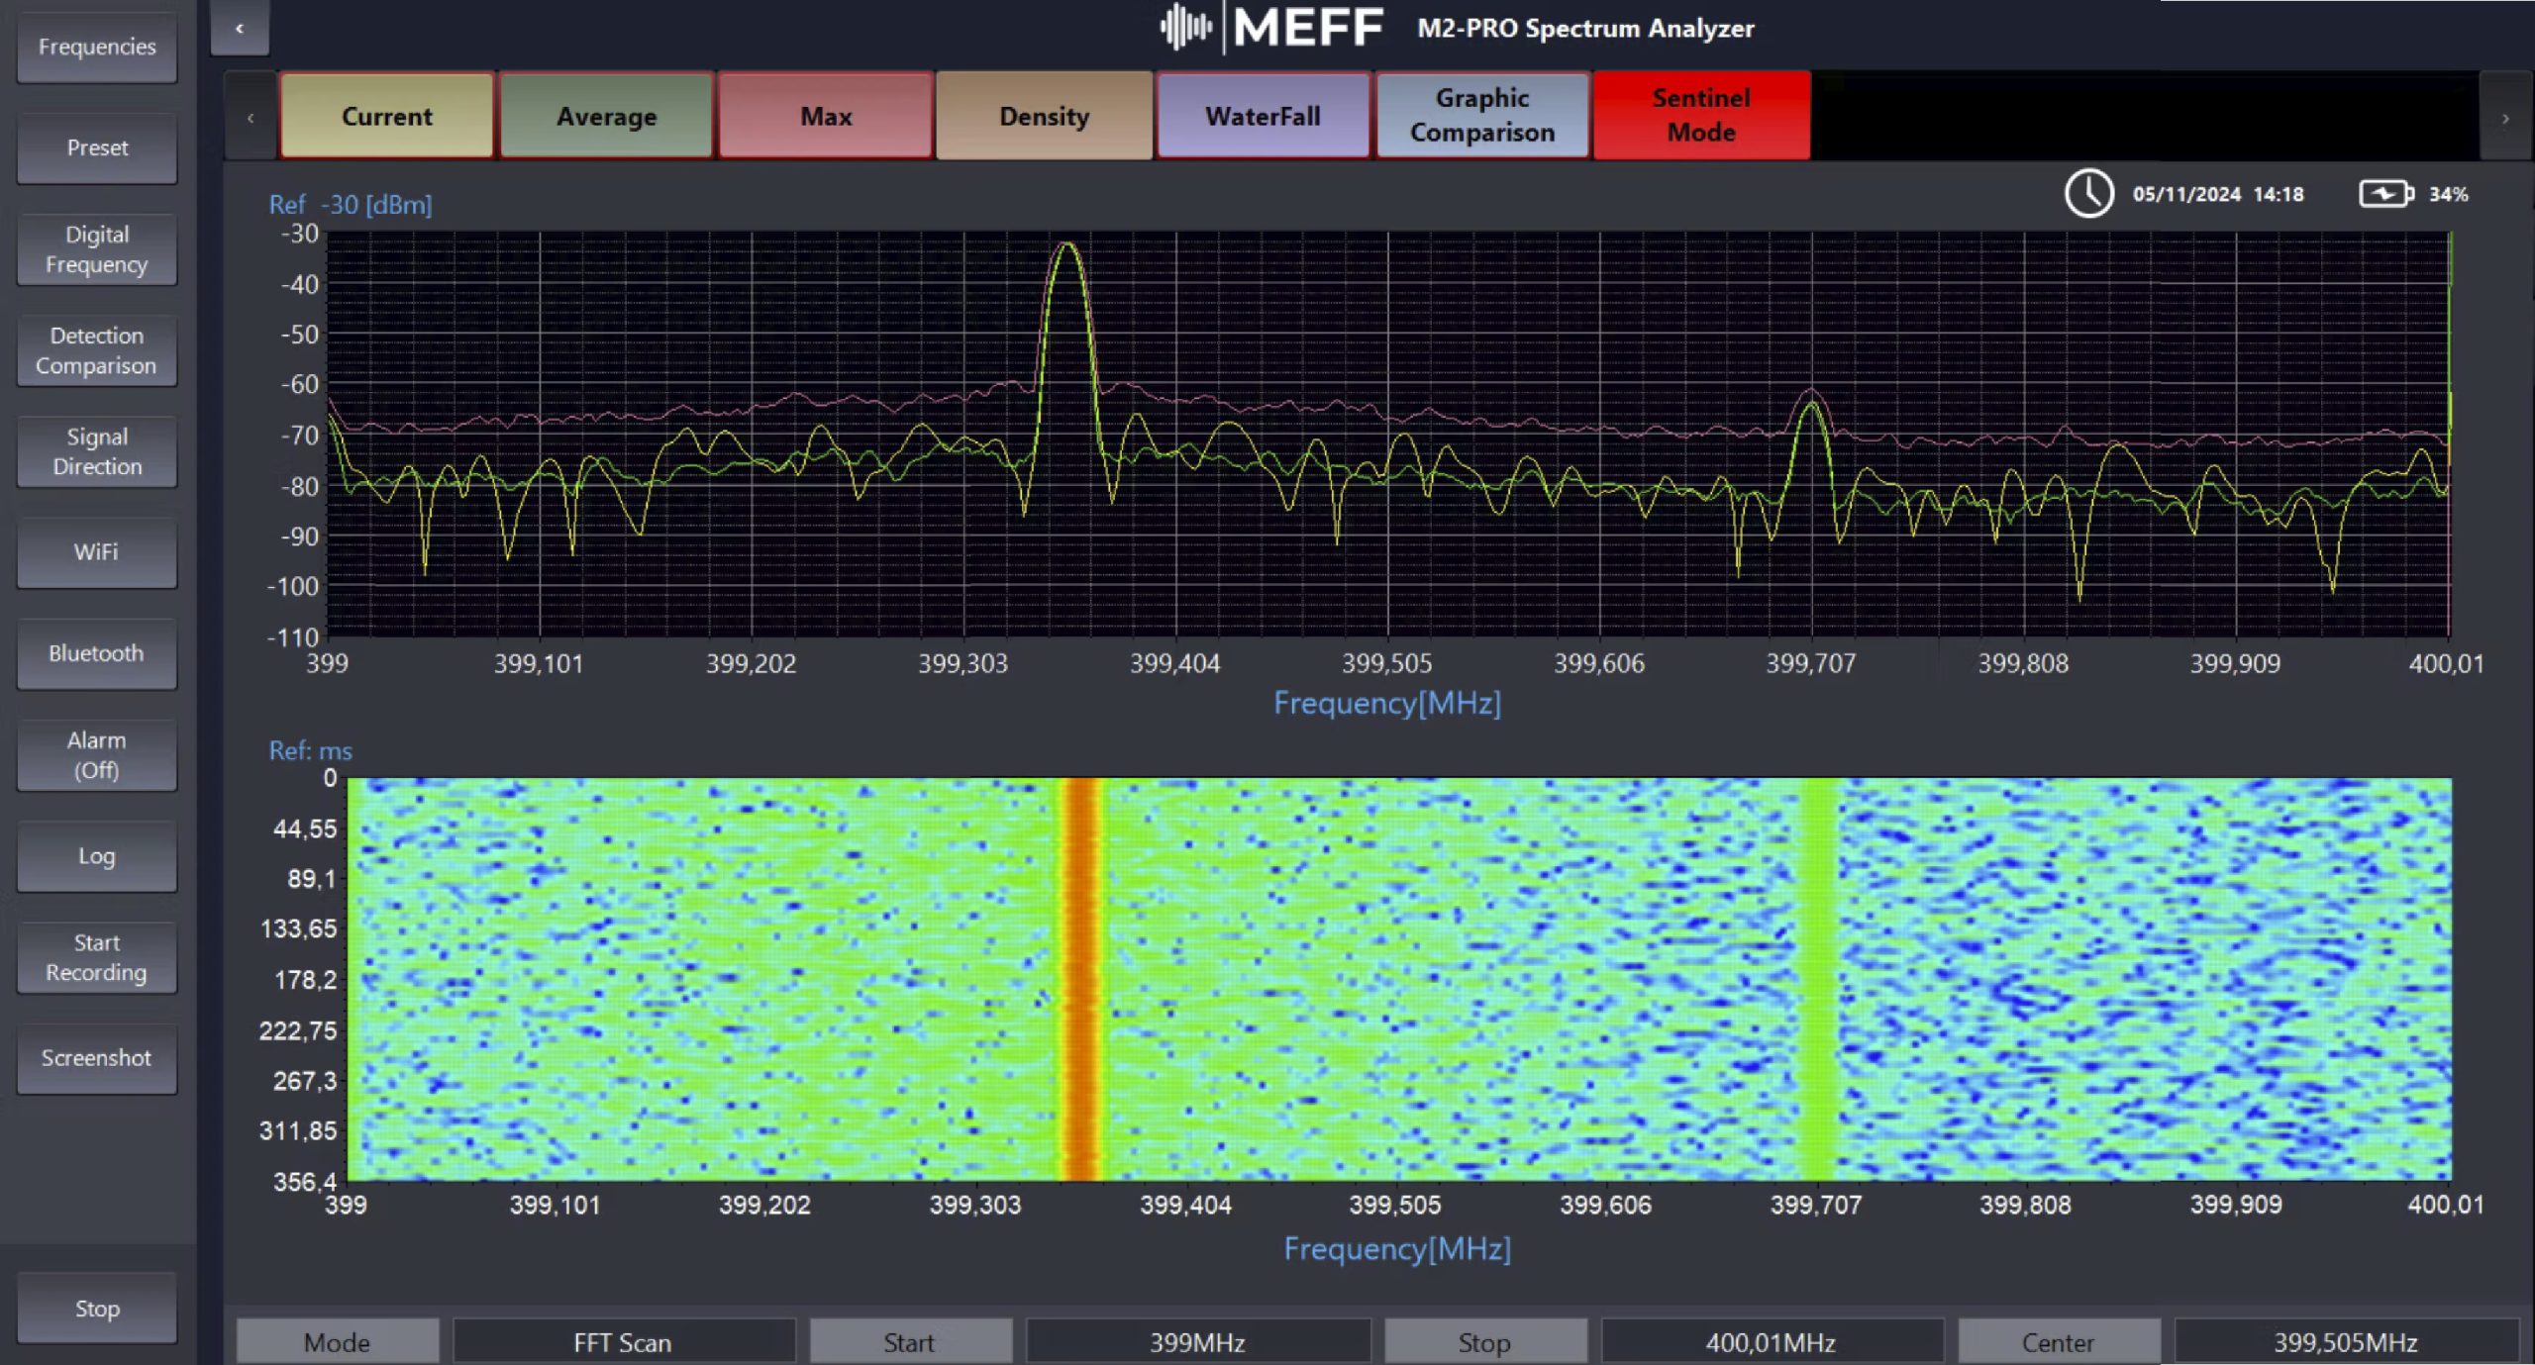Screen dimensions: 2535x1365
Task: Click the MEFF waveform logo icon
Action: pyautogui.click(x=1185, y=28)
